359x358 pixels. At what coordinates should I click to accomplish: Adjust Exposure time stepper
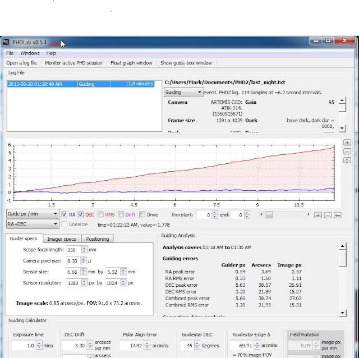tap(39, 346)
